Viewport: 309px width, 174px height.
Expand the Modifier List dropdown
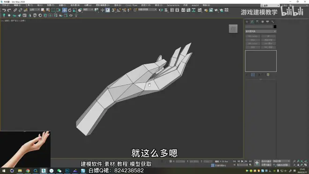click(x=260, y=31)
